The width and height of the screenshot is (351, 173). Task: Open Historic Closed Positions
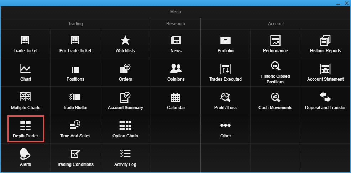pyautogui.click(x=275, y=72)
